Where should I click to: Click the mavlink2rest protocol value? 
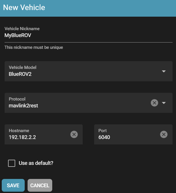point(24,105)
